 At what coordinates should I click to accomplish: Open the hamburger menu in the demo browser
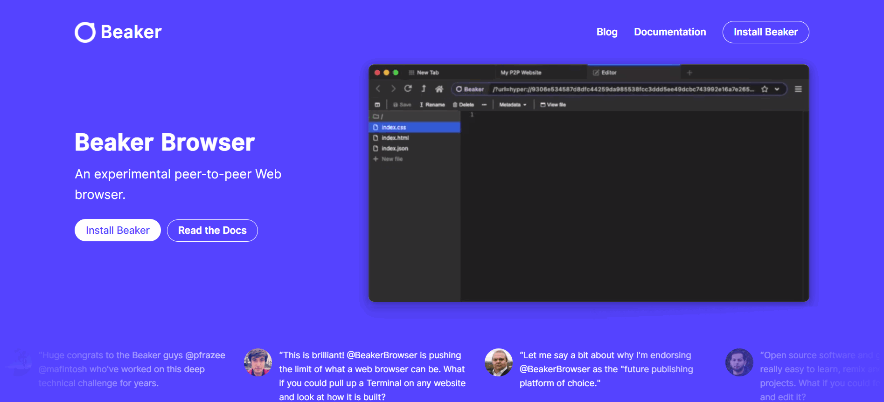tap(798, 89)
